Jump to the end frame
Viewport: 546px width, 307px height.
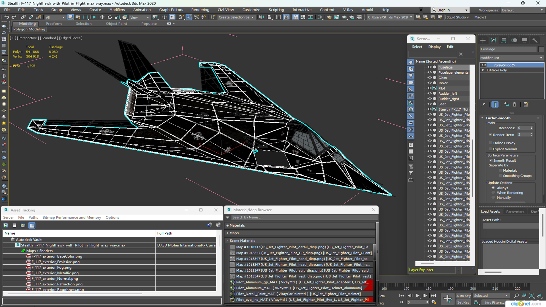coord(433,296)
